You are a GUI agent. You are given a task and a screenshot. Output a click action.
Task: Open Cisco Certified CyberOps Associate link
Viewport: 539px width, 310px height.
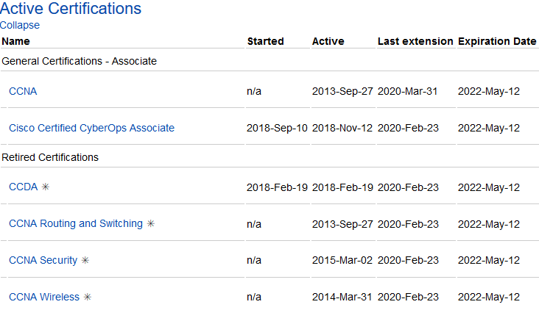coord(91,128)
